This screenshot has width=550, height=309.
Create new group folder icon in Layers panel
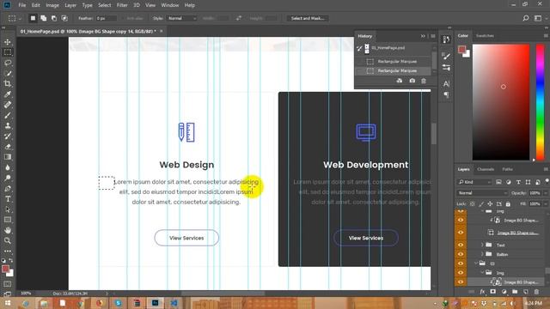[x=515, y=292]
